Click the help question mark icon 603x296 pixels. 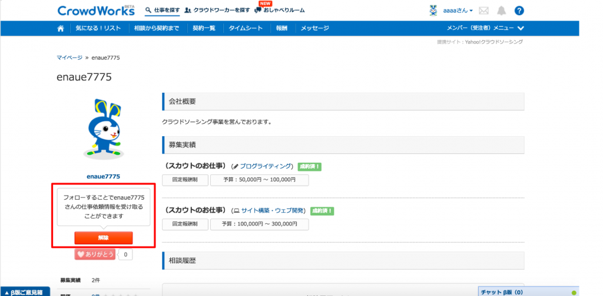click(x=519, y=11)
